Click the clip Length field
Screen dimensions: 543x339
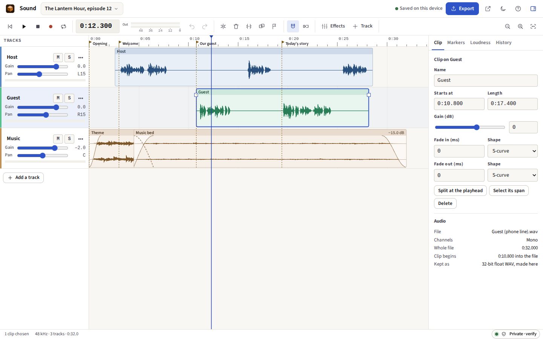[x=512, y=104]
